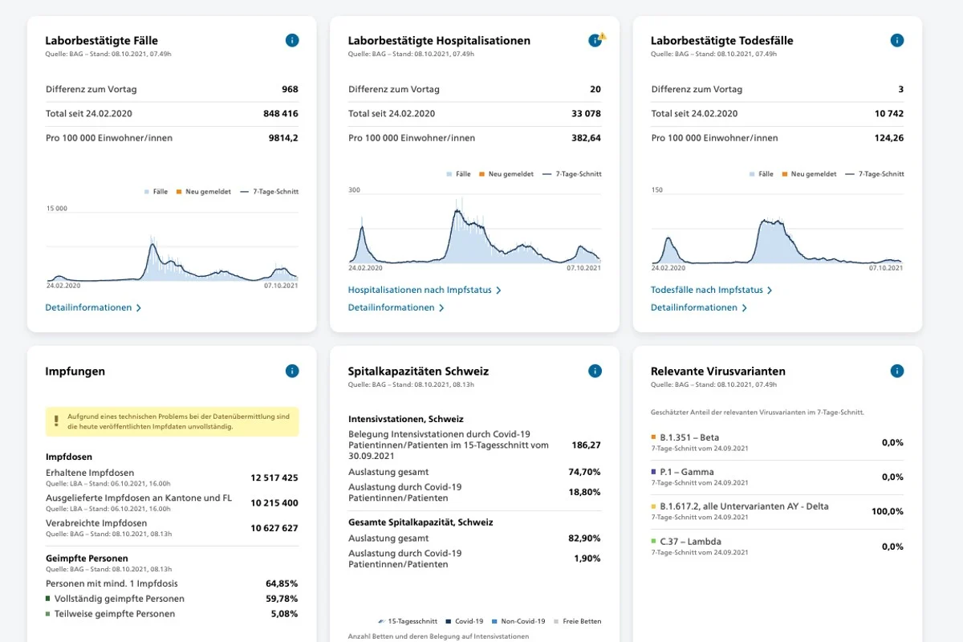Click the Todesfälle area chart
The image size is (963, 642).
tap(777, 229)
